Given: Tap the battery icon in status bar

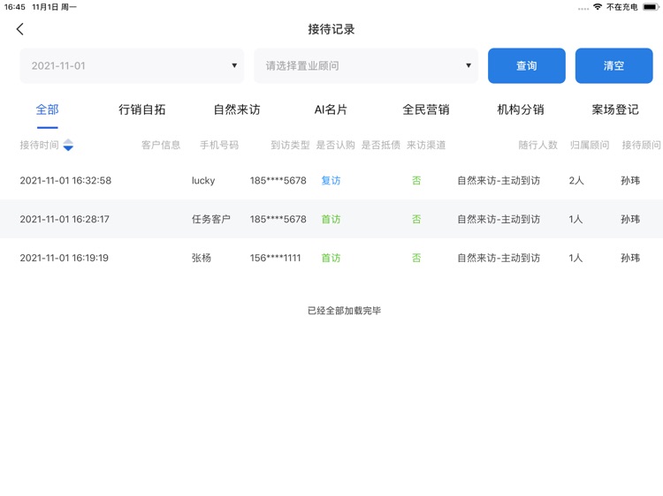Looking at the screenshot, I should click(x=651, y=7).
